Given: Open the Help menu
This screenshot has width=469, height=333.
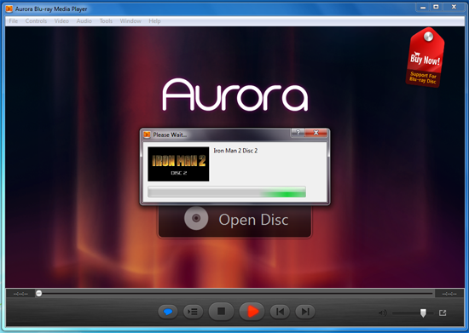Looking at the screenshot, I should coord(154,21).
